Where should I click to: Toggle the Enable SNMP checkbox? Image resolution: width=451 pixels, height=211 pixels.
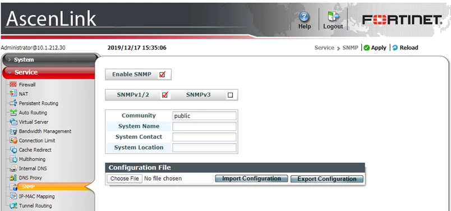(x=162, y=75)
